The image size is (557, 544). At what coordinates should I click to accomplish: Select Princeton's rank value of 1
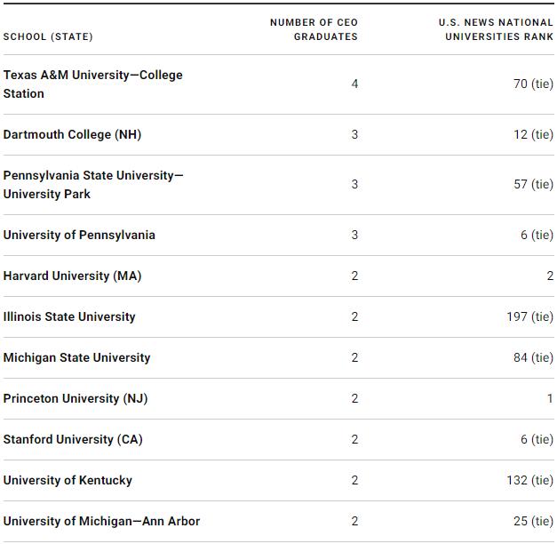click(550, 398)
